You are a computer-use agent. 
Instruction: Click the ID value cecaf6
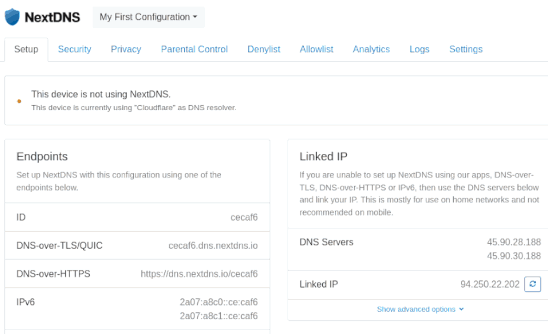tap(244, 217)
